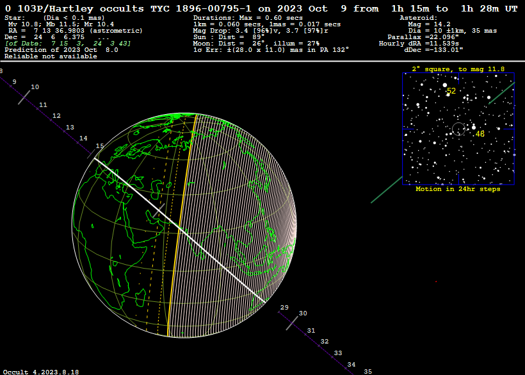Click minute marker 35 on the track
This screenshot has height=375, width=525.
point(367,372)
